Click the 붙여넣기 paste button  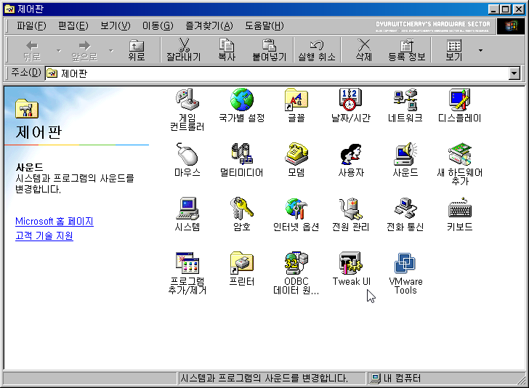[269, 50]
